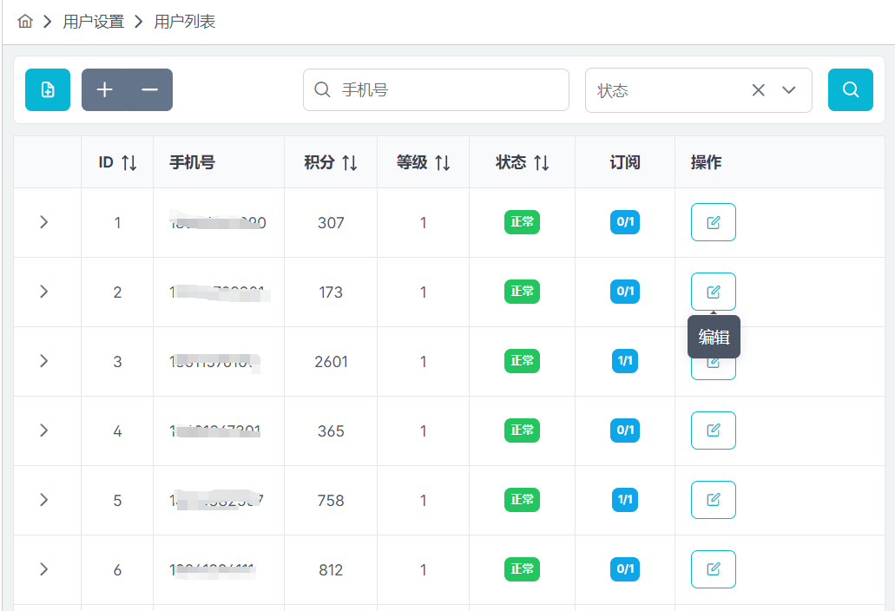
Task: Click the 正常 status badge in row 4
Action: 522,430
